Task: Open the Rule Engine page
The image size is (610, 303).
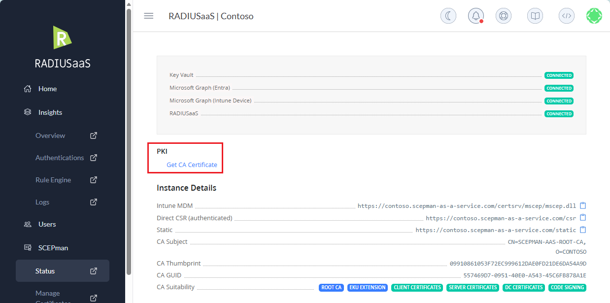Action: point(53,180)
